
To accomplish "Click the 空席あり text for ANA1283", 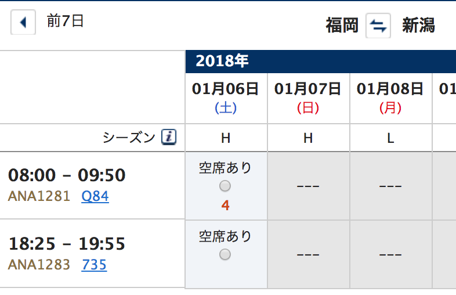I will [x=225, y=236].
